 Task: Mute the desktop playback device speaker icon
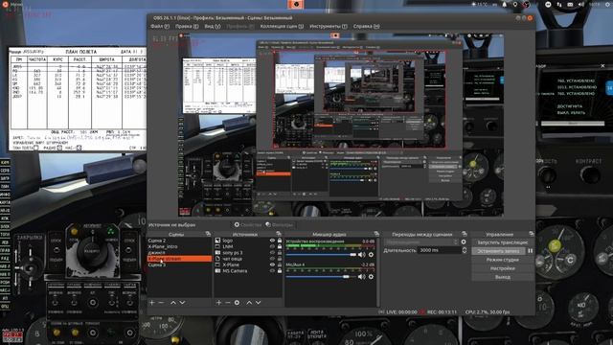pyautogui.click(x=362, y=255)
